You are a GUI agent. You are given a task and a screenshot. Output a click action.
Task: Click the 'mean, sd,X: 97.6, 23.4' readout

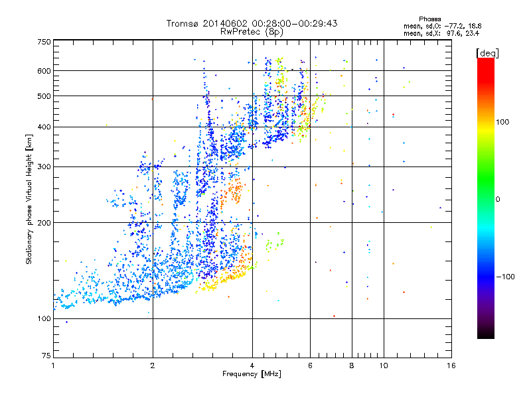click(441, 33)
